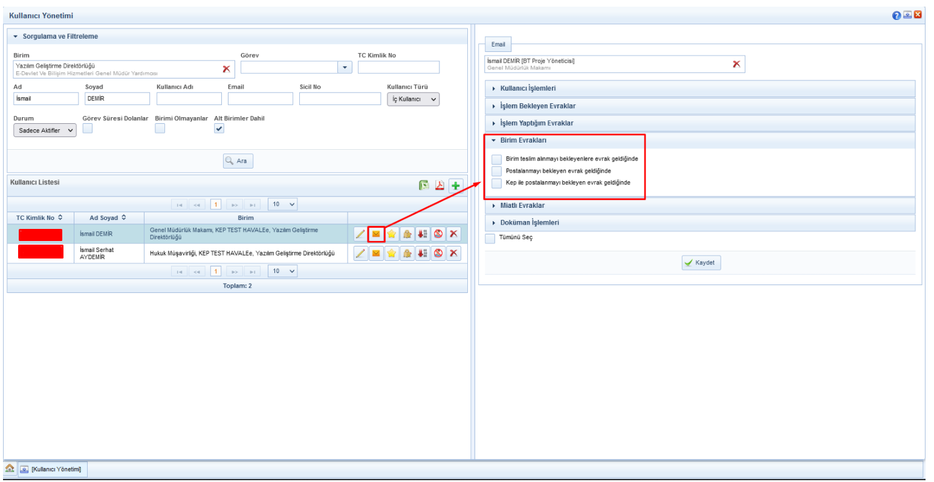Select the Email tab

[498, 45]
